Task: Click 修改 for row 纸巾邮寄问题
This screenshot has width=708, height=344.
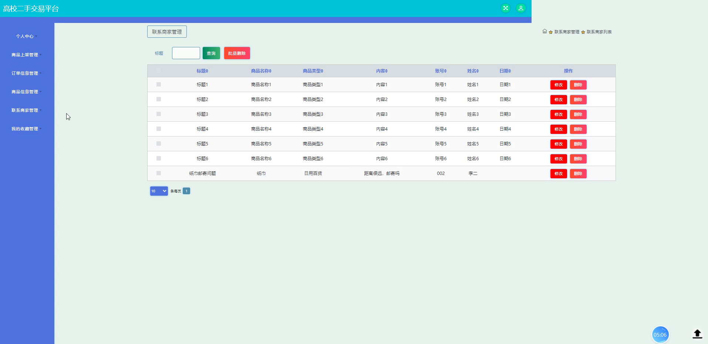Action: (x=559, y=173)
